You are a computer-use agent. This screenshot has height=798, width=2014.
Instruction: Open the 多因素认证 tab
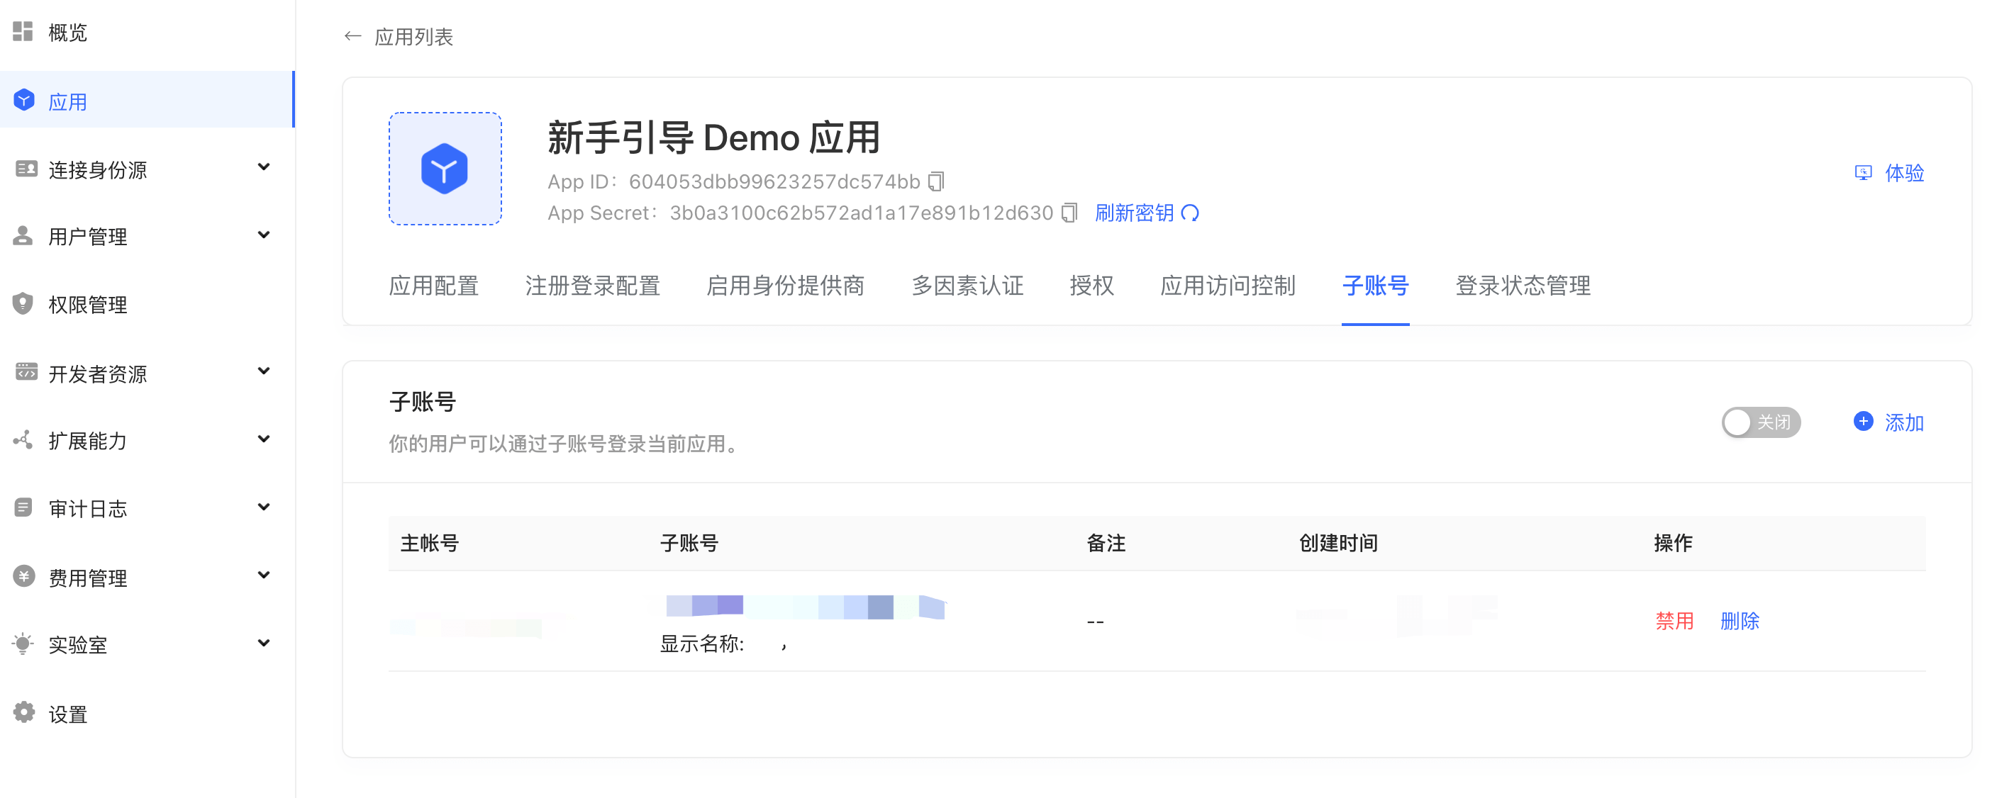[967, 286]
